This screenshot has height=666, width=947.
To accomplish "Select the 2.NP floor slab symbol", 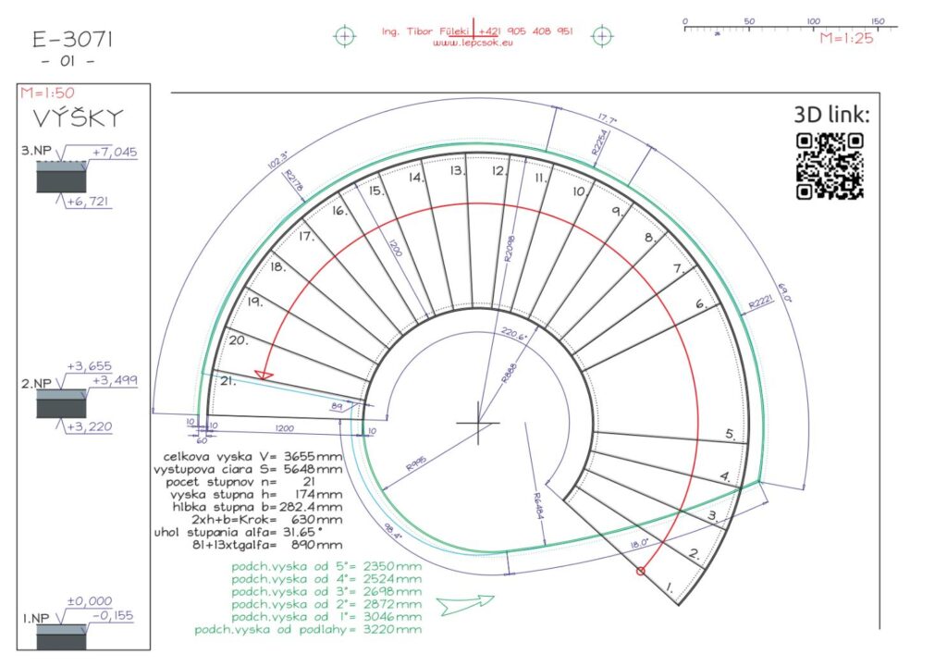I will [x=61, y=403].
